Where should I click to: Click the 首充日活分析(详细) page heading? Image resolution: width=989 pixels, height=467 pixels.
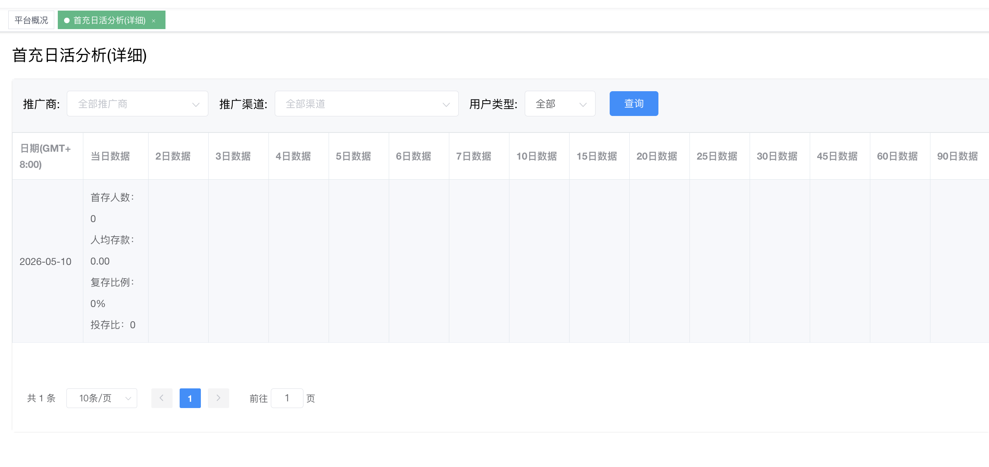click(79, 55)
